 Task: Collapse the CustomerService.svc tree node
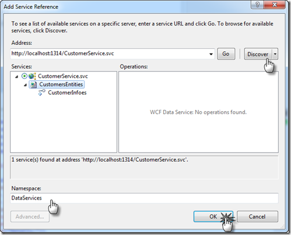pos(17,77)
